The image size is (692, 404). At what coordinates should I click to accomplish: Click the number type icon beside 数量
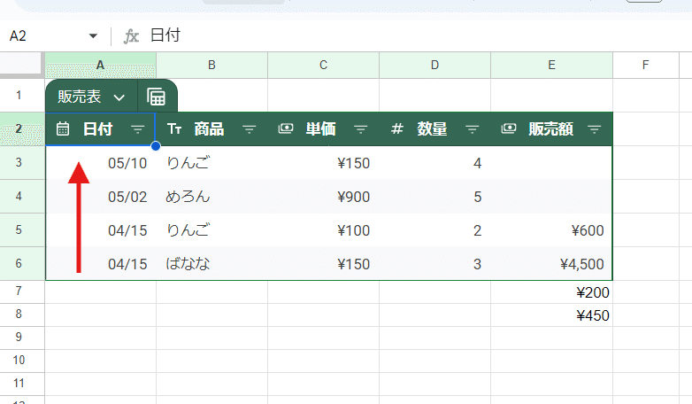[397, 129]
